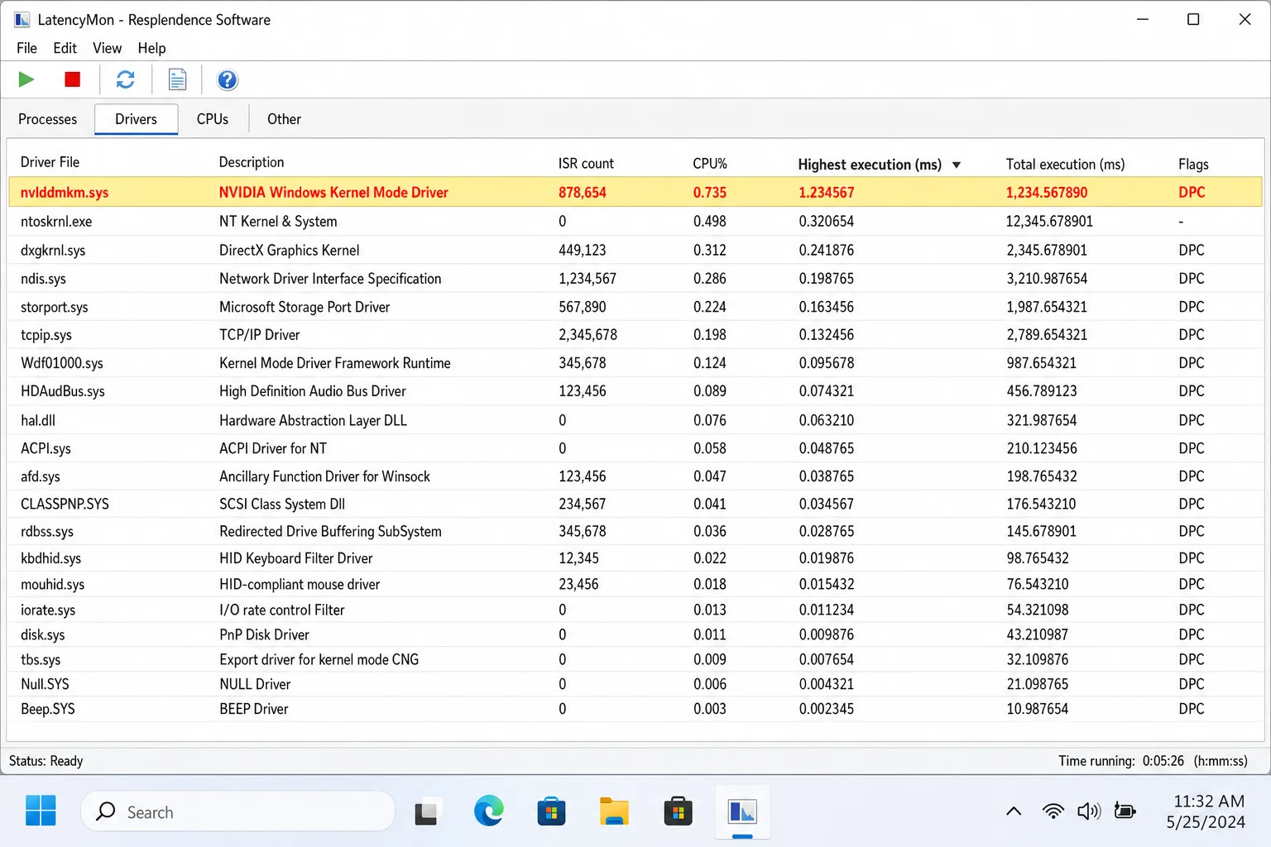Image resolution: width=1271 pixels, height=847 pixels.
Task: Click the Status: Ready text
Action: (x=46, y=760)
